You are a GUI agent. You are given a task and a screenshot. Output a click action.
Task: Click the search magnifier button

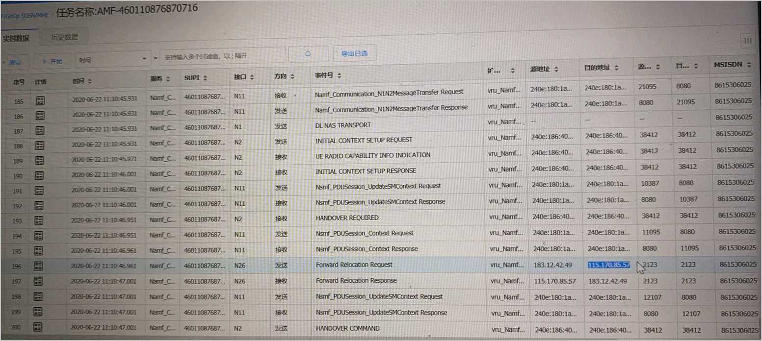[x=308, y=54]
